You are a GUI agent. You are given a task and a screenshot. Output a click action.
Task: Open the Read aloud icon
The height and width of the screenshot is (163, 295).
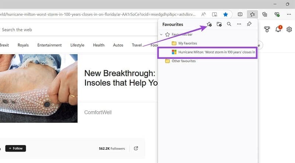click(204, 14)
